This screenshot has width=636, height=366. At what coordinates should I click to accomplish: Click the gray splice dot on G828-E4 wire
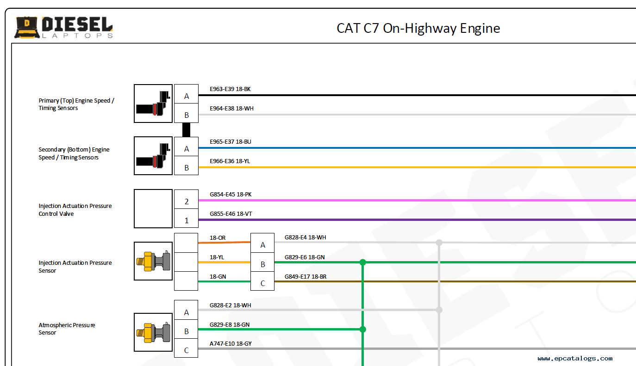[439, 243]
